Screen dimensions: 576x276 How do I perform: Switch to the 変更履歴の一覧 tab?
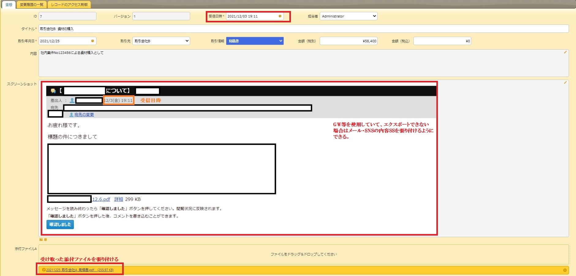coord(32,5)
